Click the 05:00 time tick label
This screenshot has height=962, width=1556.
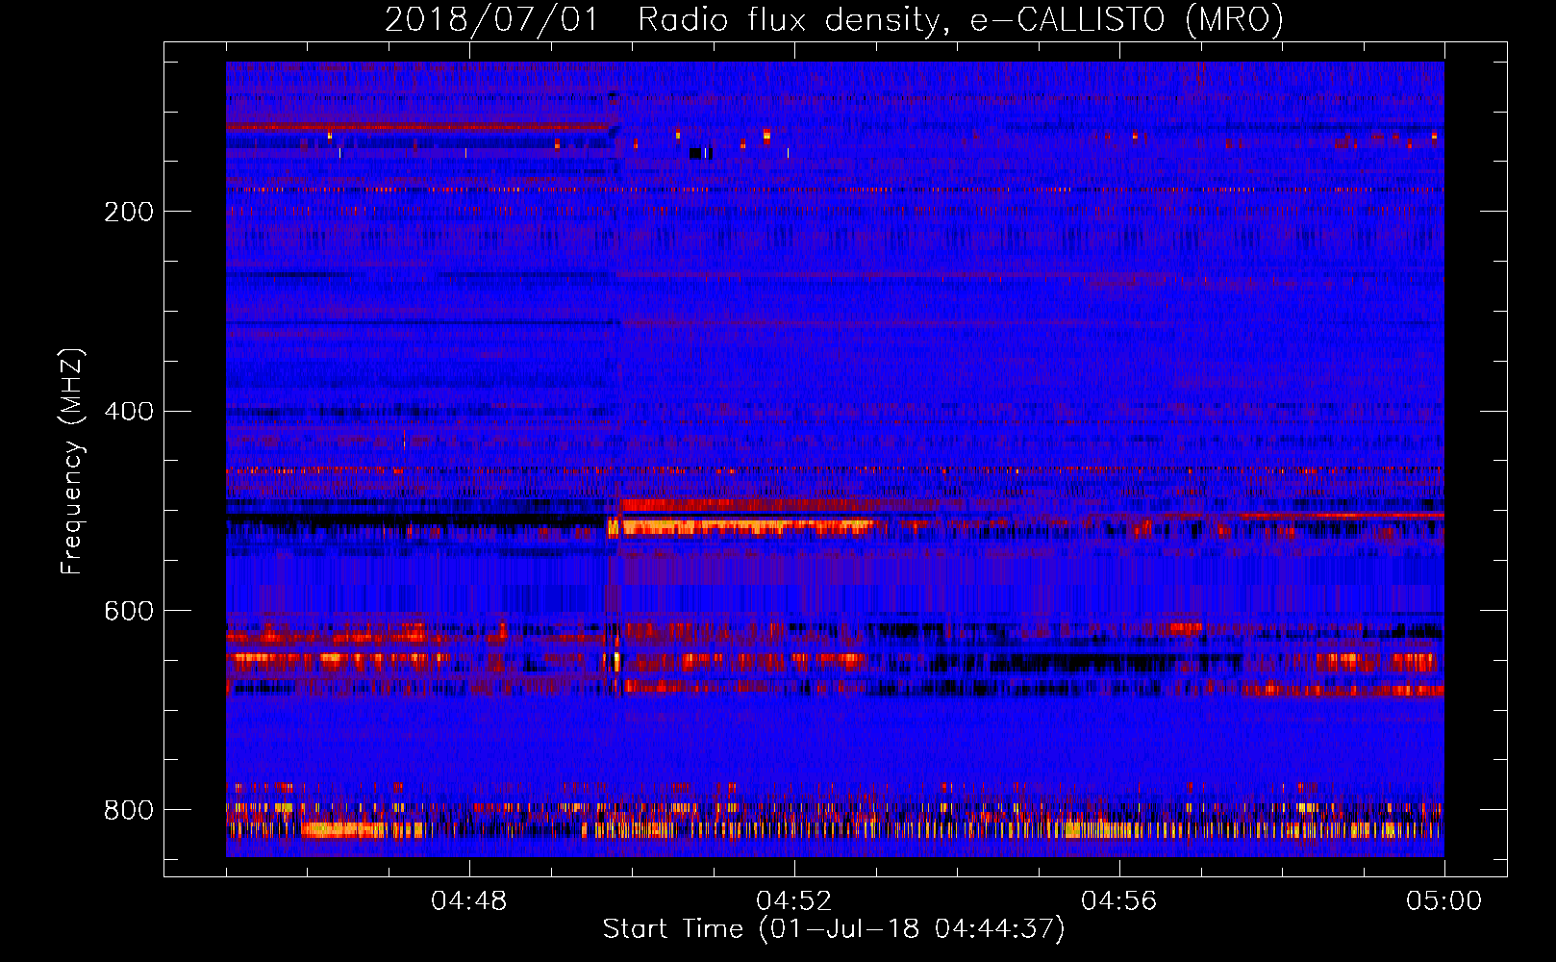[x=1444, y=901]
